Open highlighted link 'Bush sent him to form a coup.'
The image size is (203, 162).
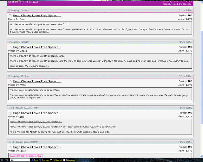(26, 156)
